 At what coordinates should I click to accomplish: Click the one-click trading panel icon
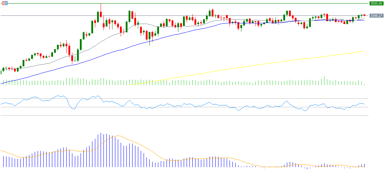pyautogui.click(x=5, y=3)
